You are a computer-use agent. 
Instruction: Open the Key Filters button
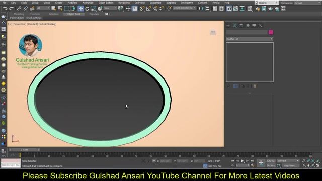(x=290, y=165)
